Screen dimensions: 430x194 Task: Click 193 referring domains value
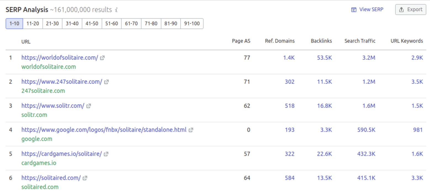point(290,130)
